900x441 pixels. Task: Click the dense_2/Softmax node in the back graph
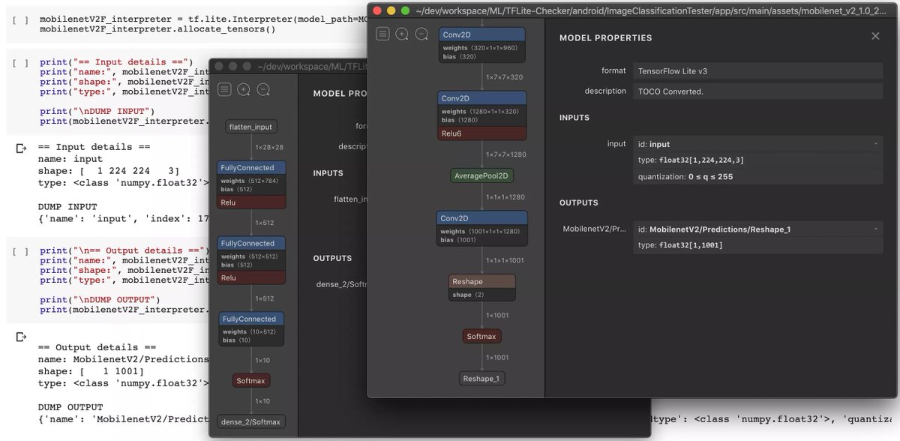[x=250, y=421]
